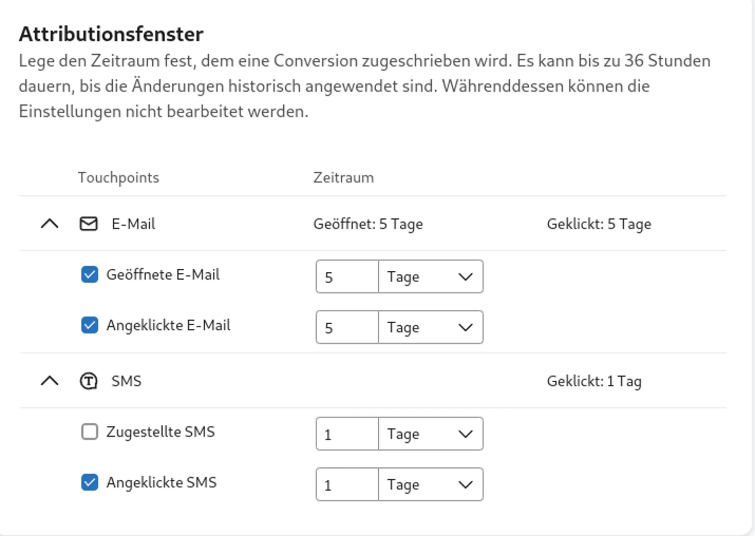Enable the Zugestellte SMS checkbox
755x536 pixels.
(89, 432)
